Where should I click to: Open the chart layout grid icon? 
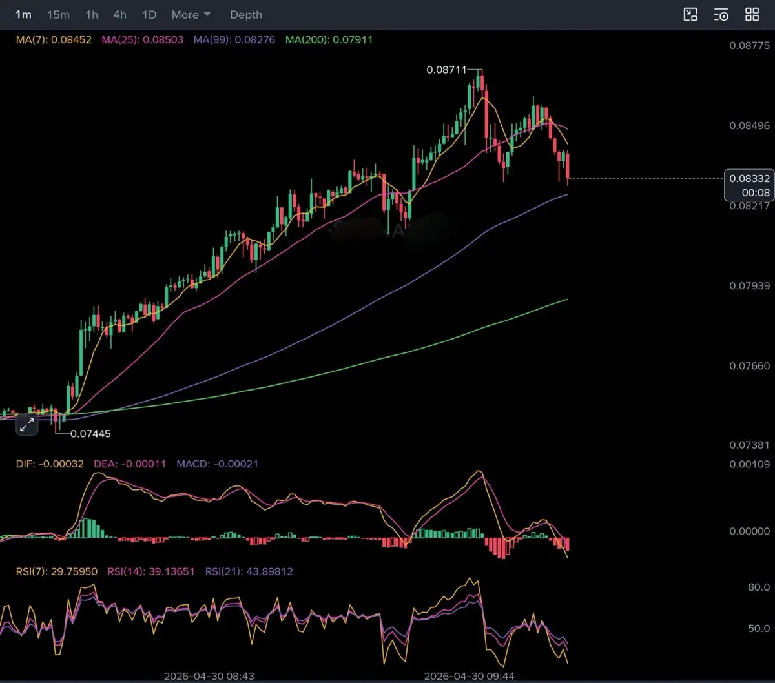(x=752, y=14)
